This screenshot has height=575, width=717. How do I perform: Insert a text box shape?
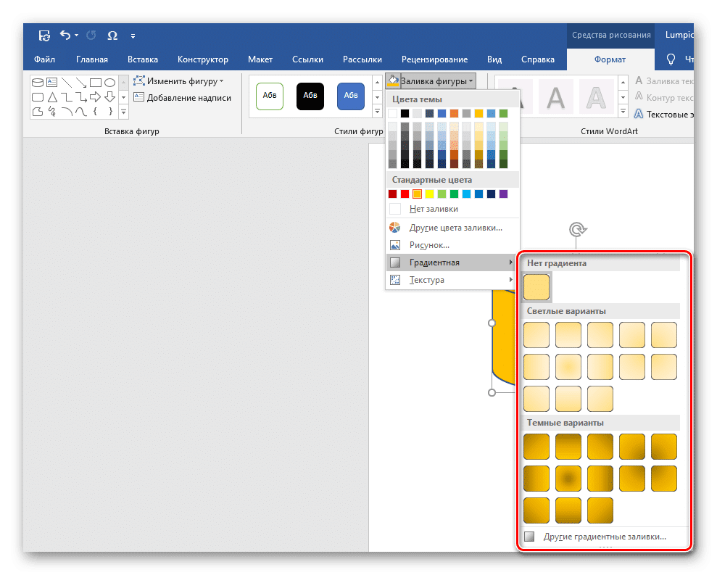[x=51, y=82]
